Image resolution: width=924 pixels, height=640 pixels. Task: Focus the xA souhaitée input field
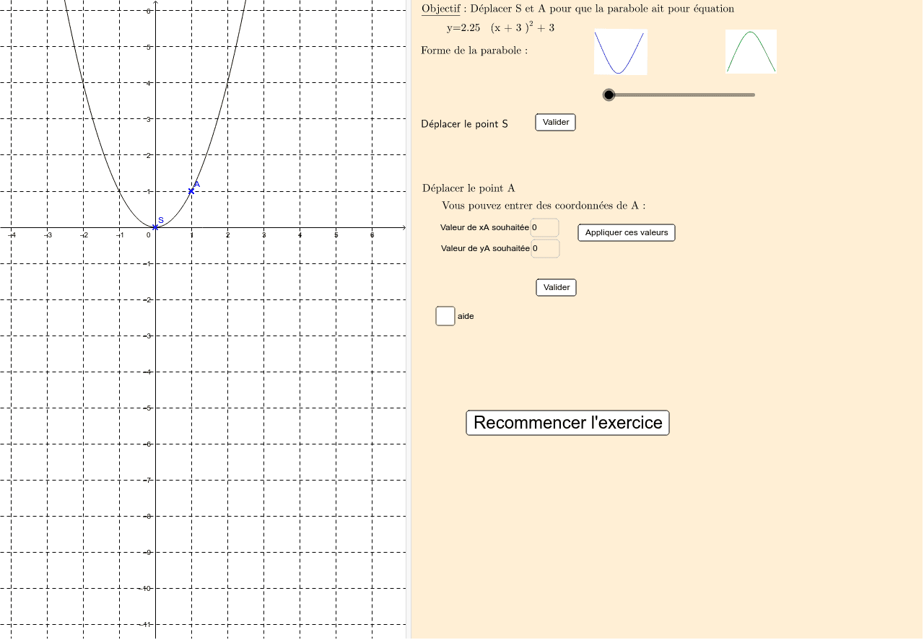545,227
